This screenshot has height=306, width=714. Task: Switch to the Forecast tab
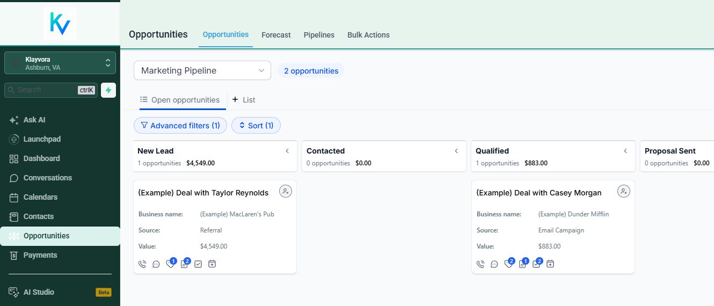coord(276,35)
